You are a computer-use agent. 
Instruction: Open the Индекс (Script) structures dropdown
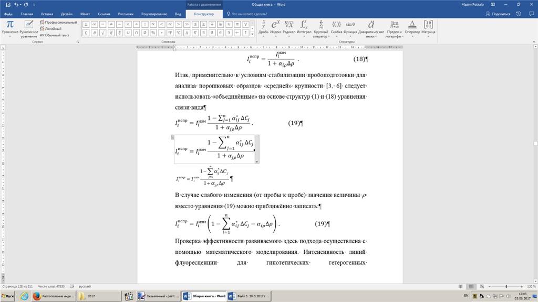275,28
